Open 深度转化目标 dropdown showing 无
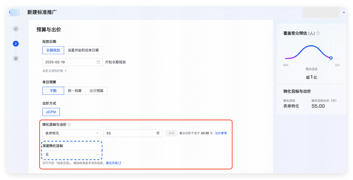 tap(72, 154)
